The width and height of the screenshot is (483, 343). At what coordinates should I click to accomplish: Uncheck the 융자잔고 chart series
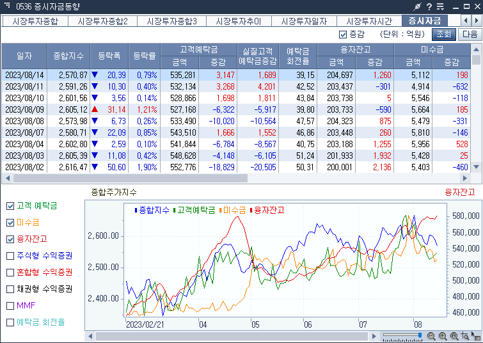(x=10, y=239)
